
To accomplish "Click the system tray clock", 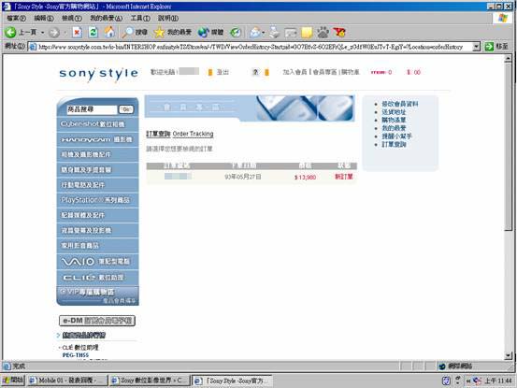I will click(x=498, y=381).
